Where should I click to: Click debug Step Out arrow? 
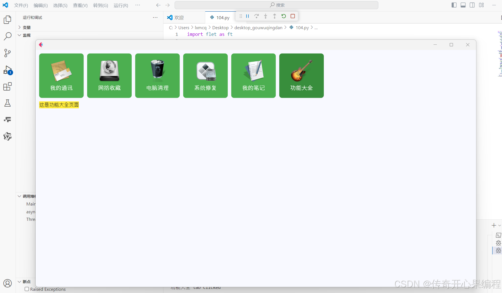(x=275, y=16)
